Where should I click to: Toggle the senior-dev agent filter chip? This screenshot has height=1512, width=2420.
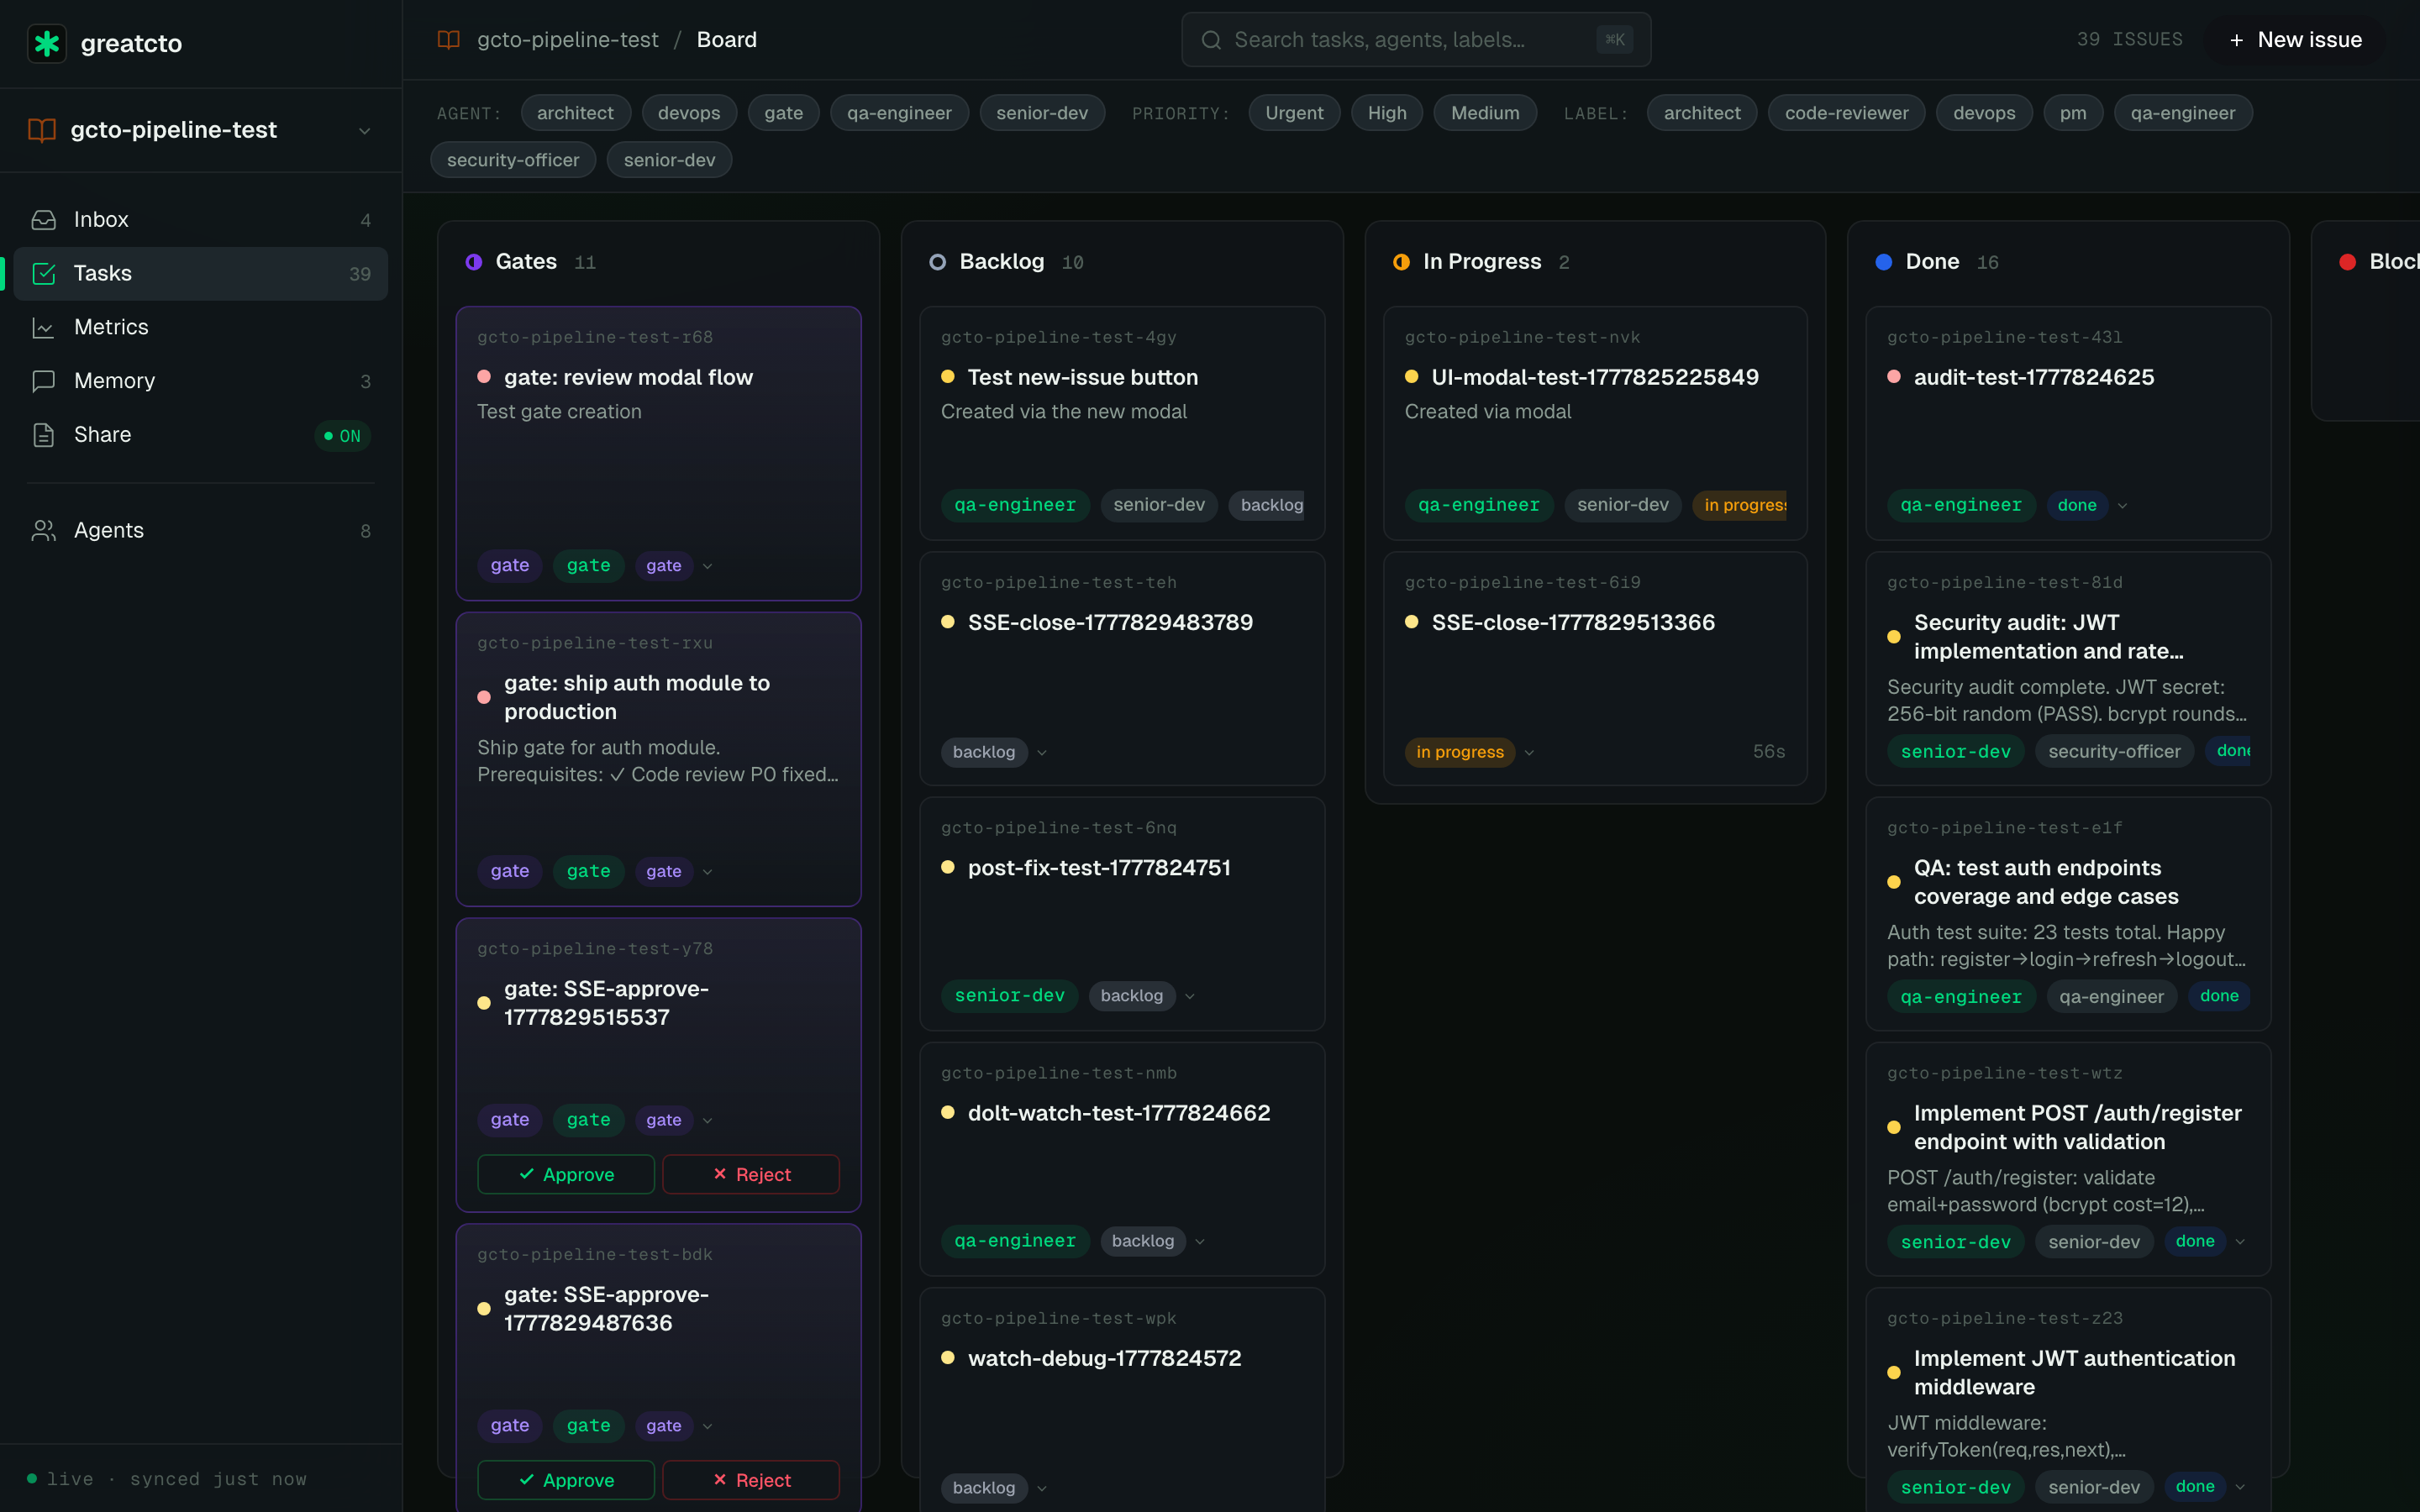(1042, 113)
